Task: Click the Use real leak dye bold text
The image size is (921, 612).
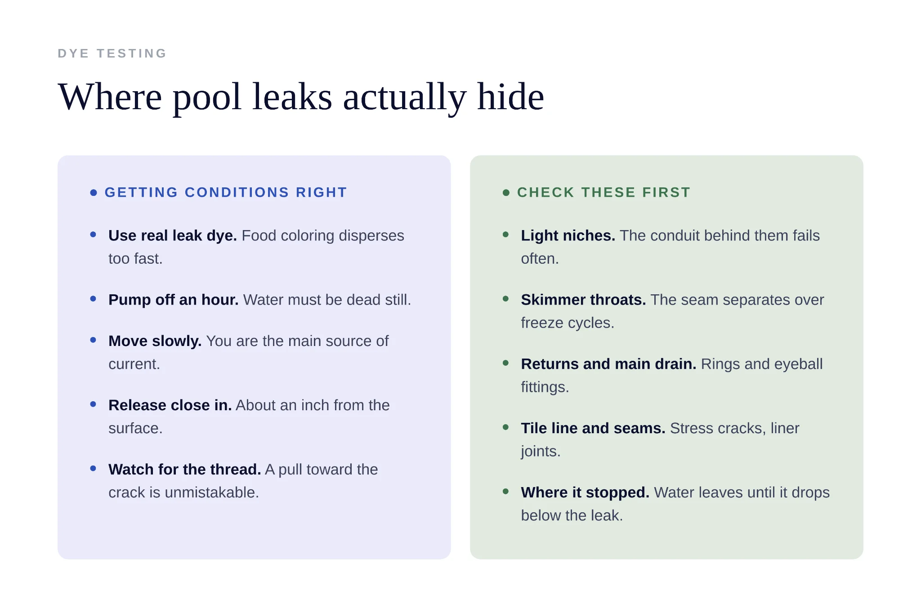Action: (173, 236)
